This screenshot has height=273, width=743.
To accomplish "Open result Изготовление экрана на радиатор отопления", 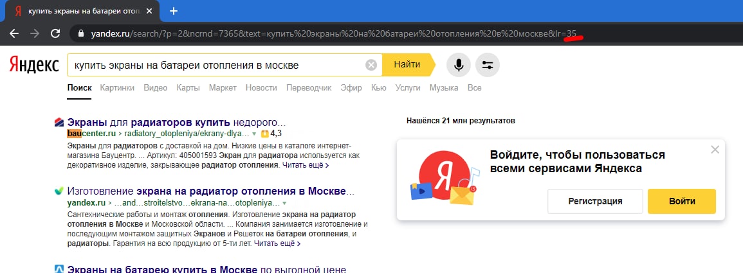I will point(211,191).
